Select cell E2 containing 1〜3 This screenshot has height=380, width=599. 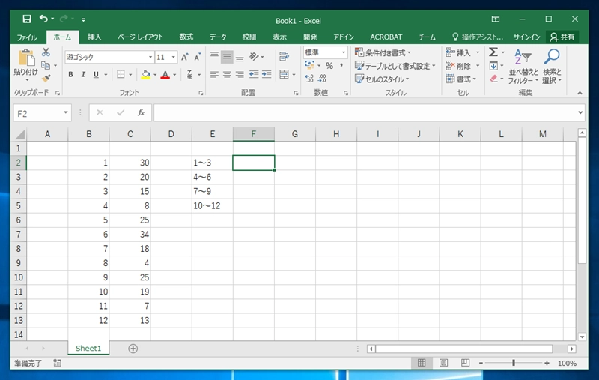coord(212,163)
